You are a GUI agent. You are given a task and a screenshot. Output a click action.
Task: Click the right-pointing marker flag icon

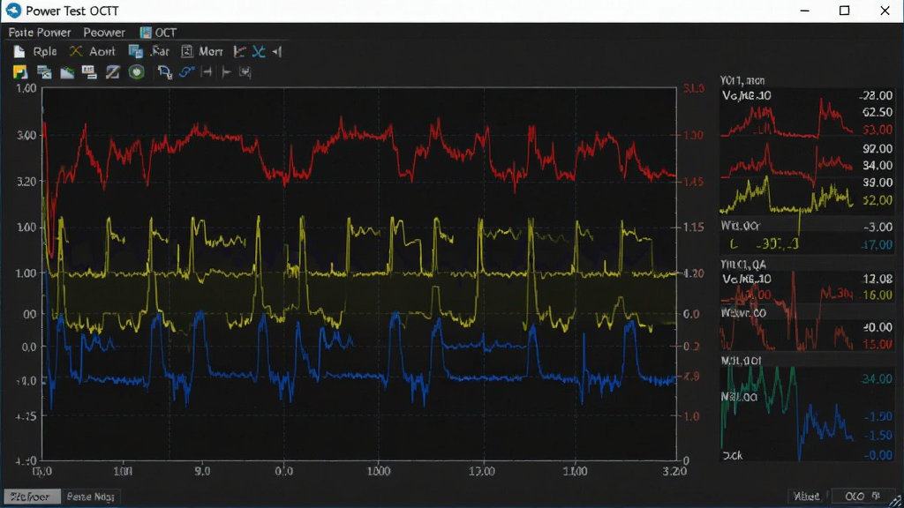227,72
